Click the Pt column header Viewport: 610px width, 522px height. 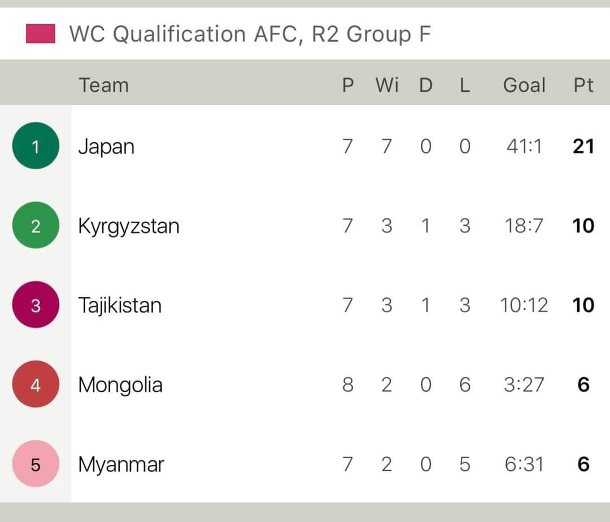(x=583, y=85)
